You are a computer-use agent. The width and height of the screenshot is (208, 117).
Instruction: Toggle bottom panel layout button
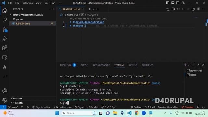173,3
